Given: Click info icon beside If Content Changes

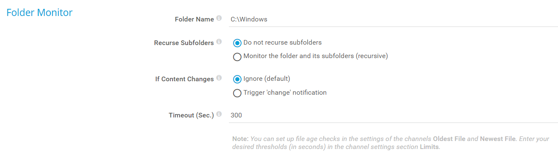Looking at the screenshot, I should coord(219,78).
